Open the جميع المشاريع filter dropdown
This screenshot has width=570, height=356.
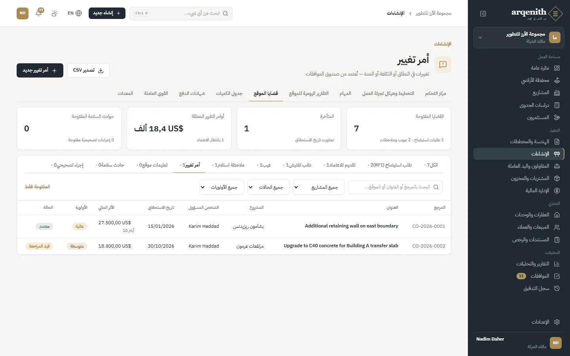[319, 187]
